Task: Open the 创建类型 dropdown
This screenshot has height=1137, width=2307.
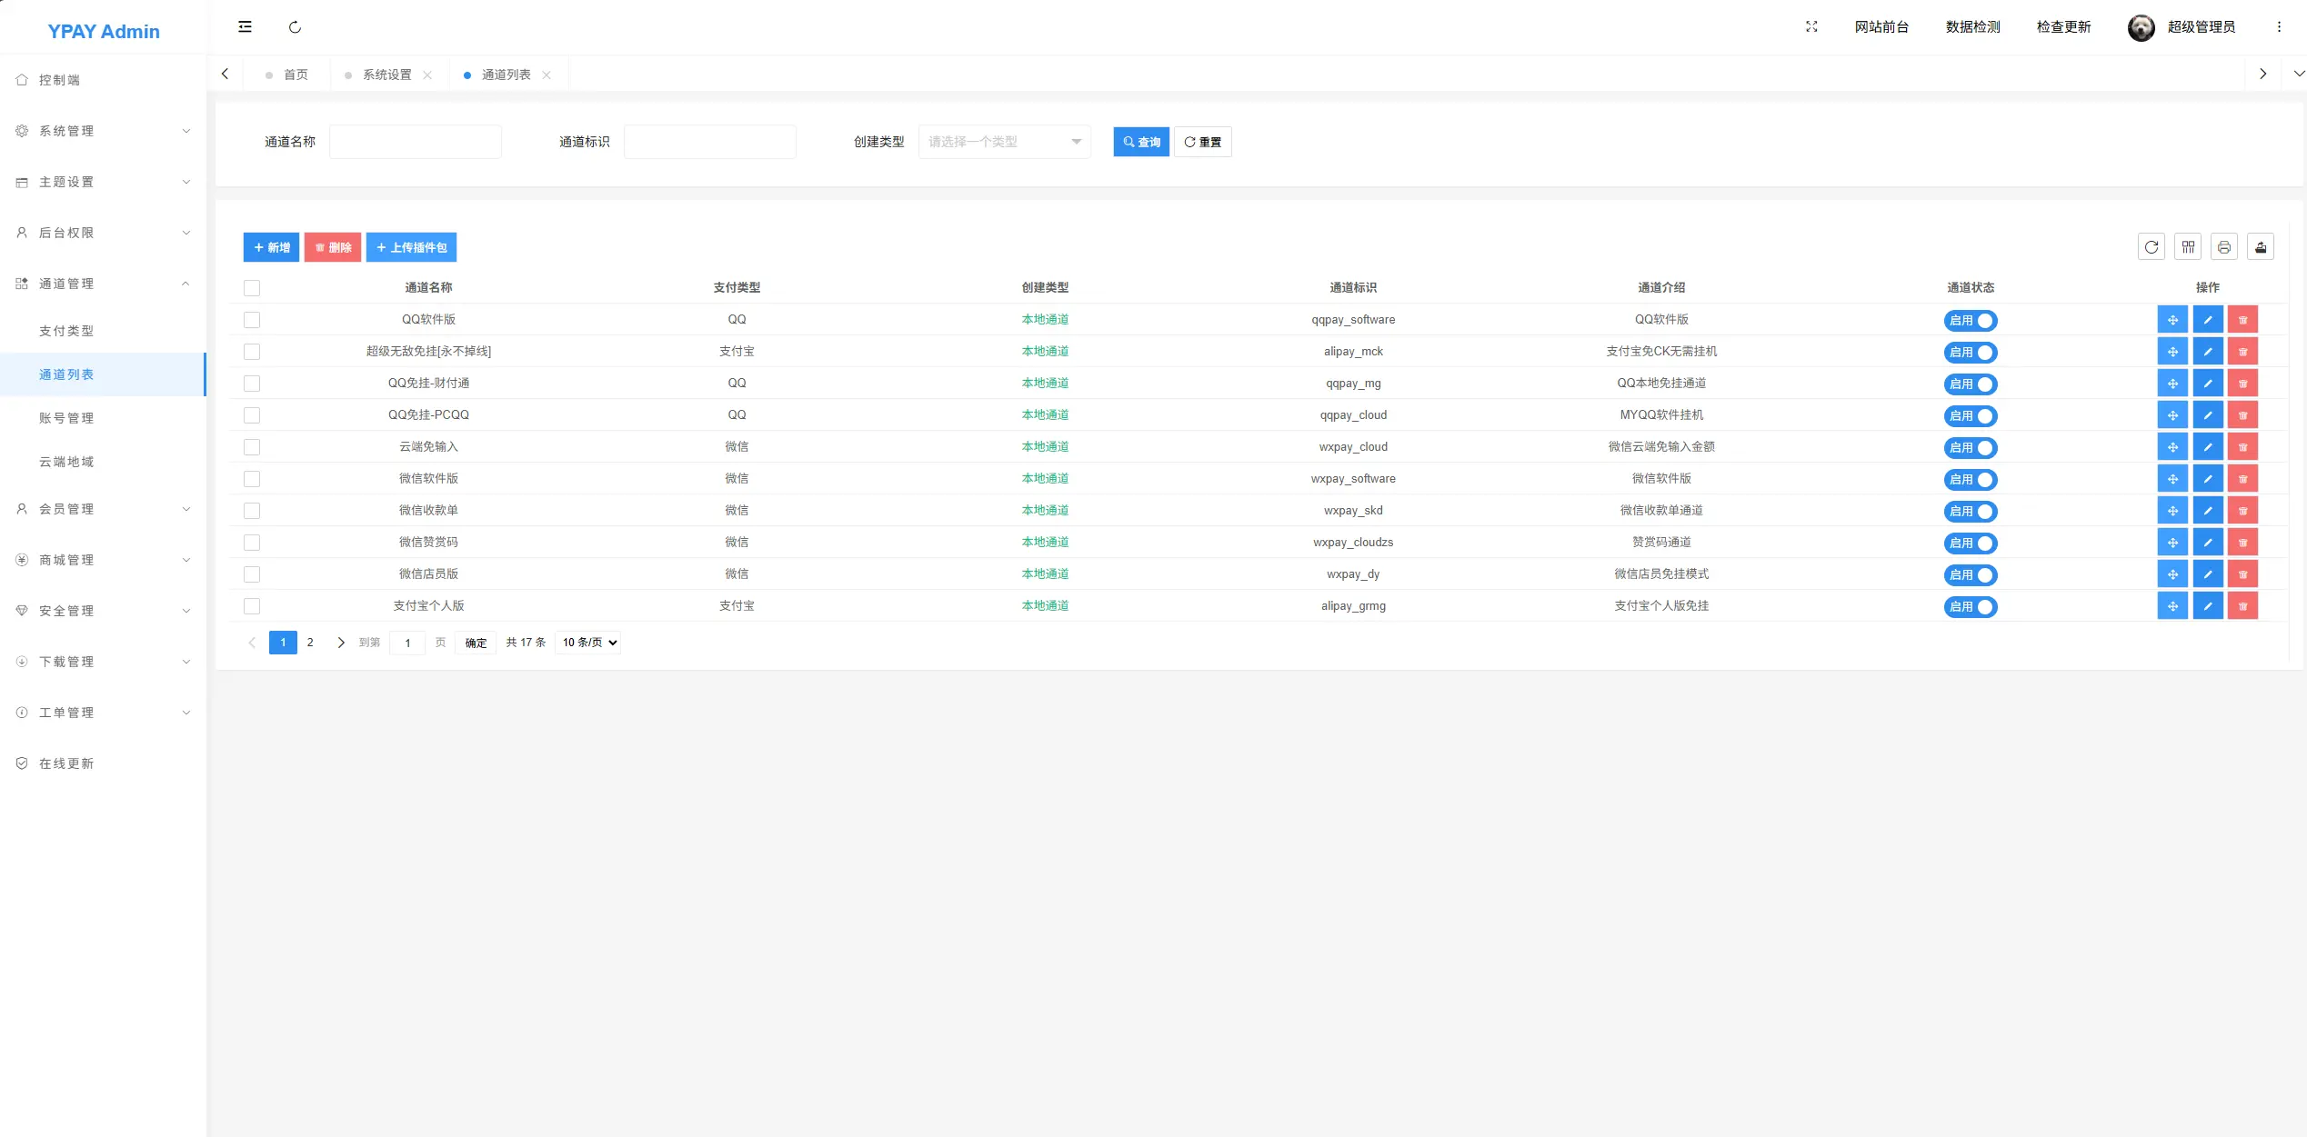Action: 1004,141
